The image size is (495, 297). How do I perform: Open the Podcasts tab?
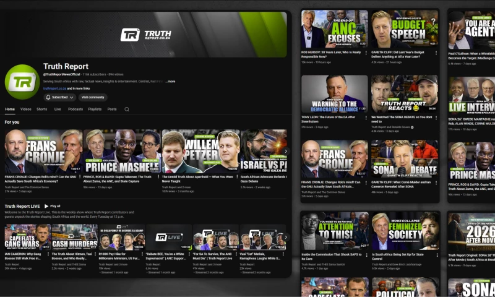(x=75, y=109)
